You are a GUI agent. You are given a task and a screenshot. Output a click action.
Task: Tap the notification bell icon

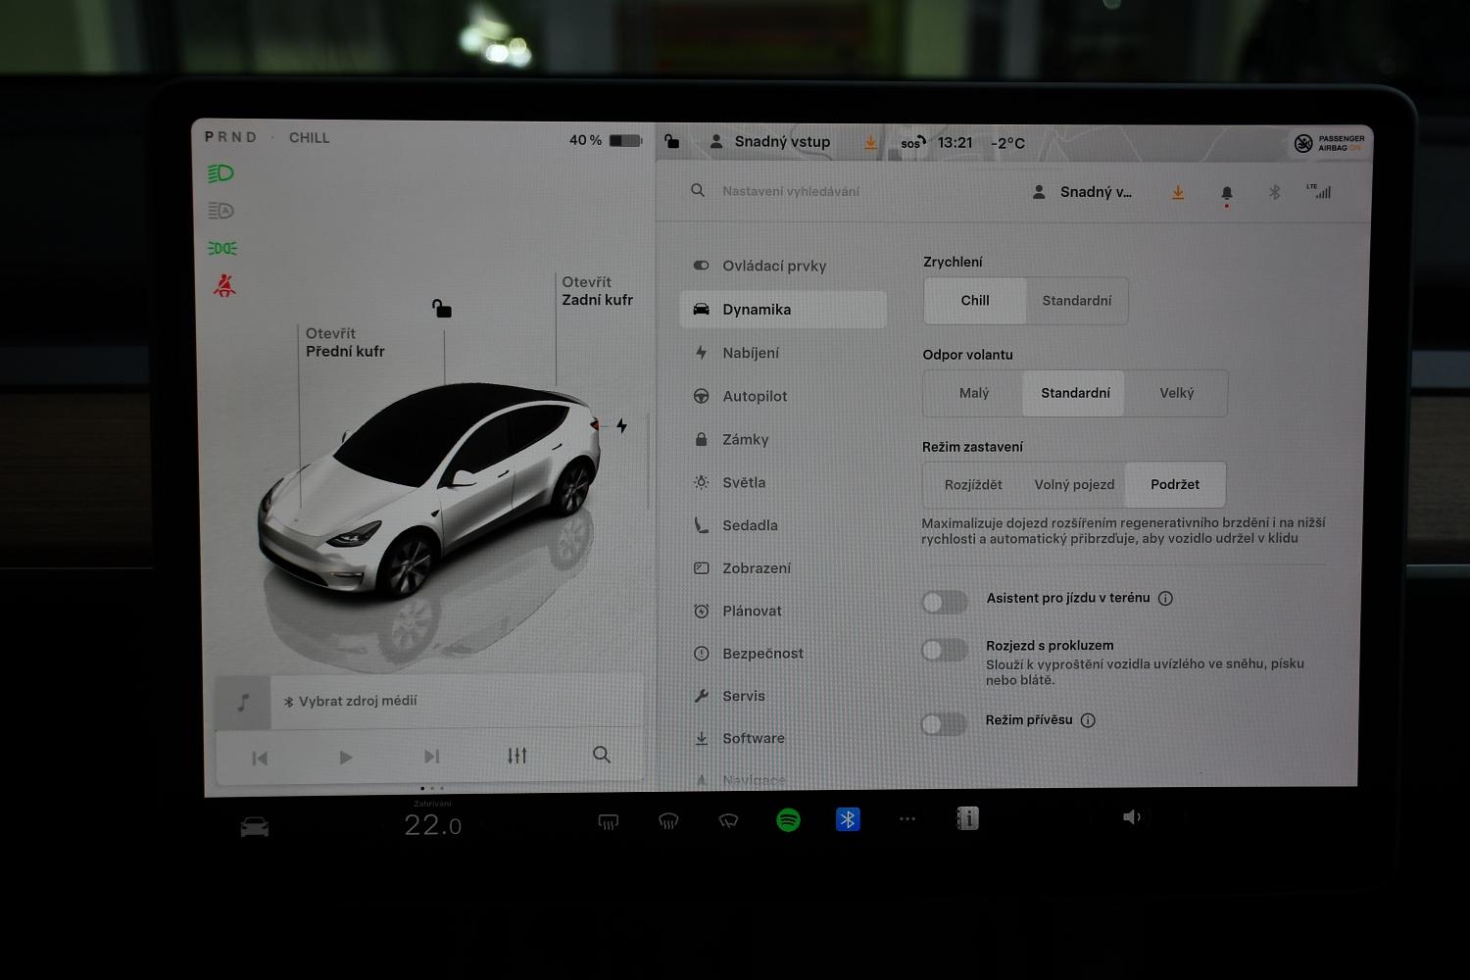(1226, 193)
